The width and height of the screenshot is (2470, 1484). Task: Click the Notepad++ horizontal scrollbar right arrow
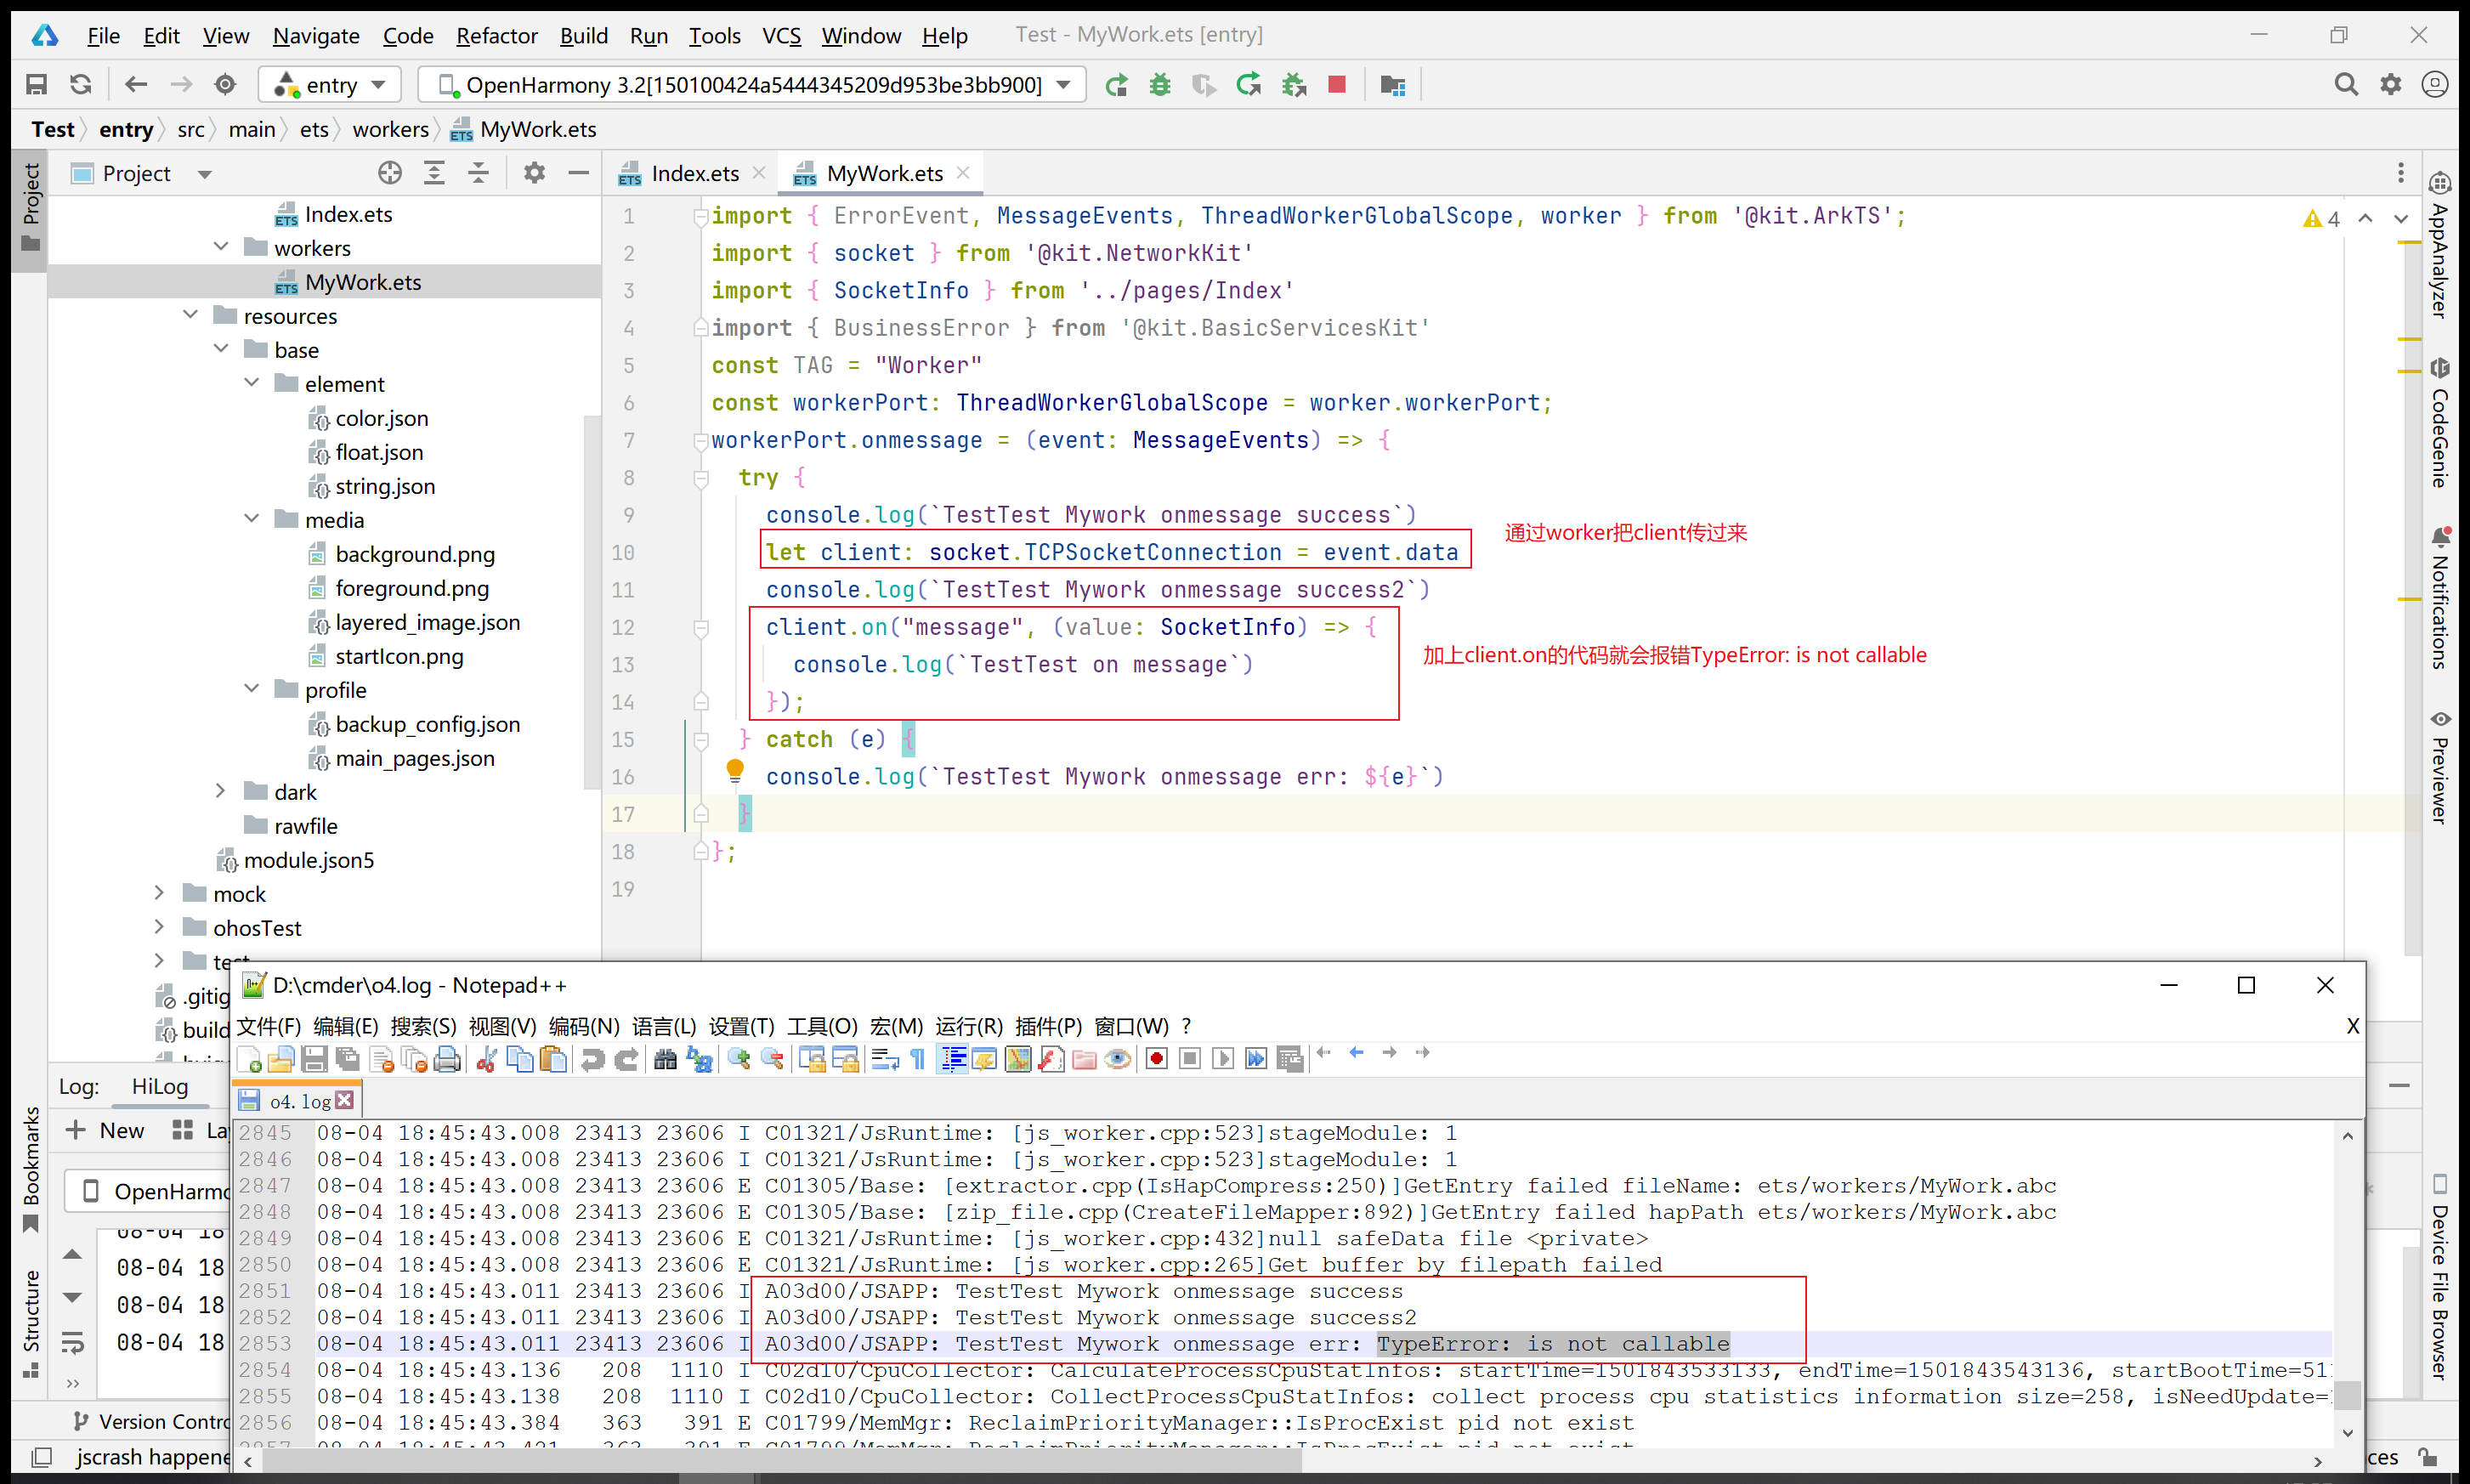[x=2318, y=1461]
